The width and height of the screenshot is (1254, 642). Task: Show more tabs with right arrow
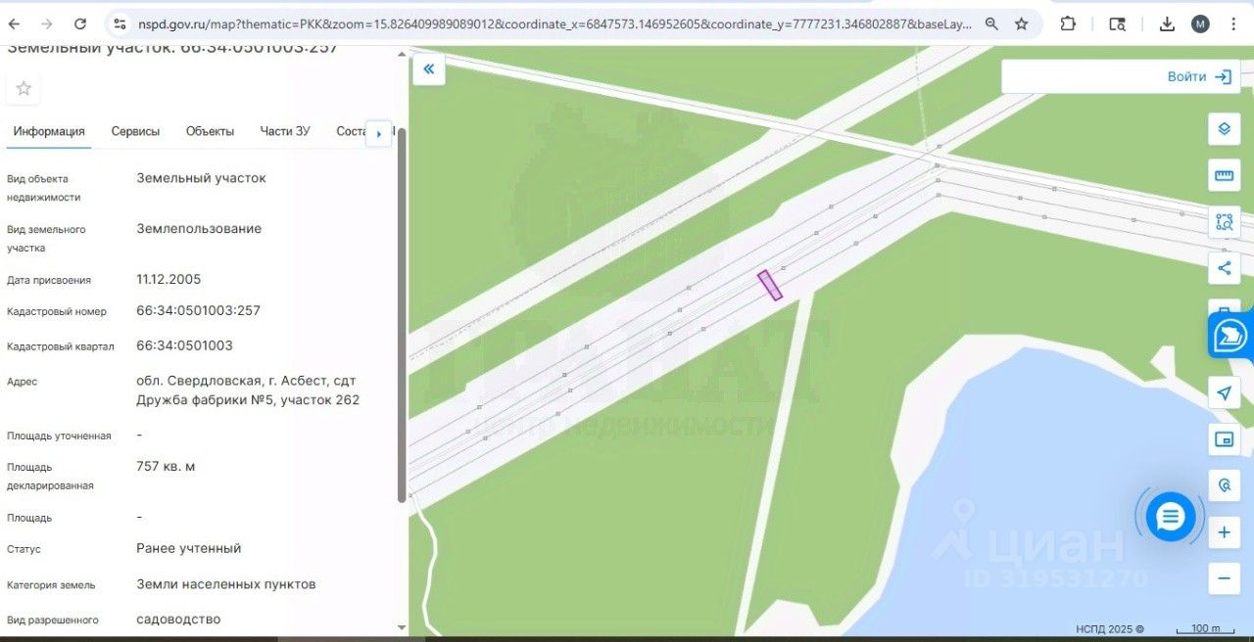(378, 134)
